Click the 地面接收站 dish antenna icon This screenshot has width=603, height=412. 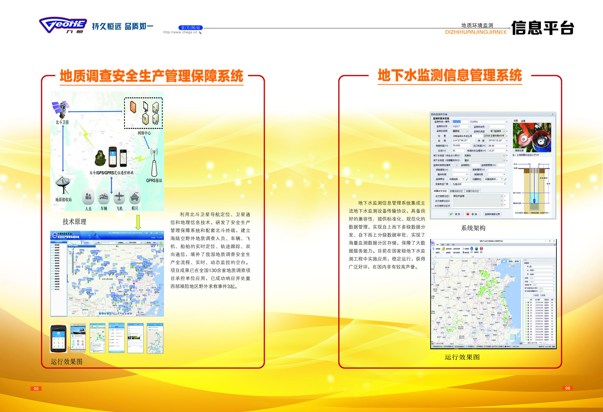[x=63, y=185]
